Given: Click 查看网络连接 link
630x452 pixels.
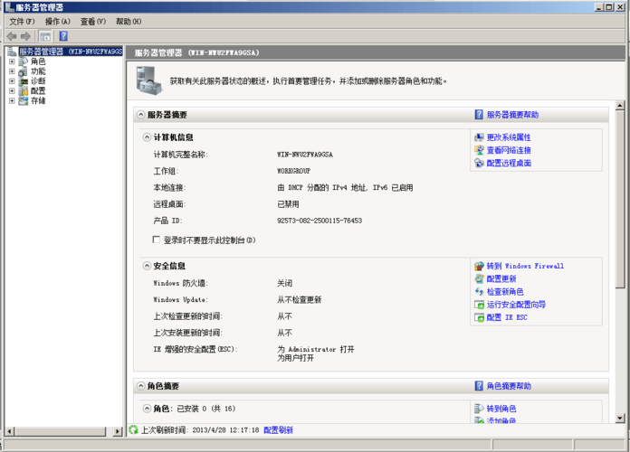Looking at the screenshot, I should (509, 150).
